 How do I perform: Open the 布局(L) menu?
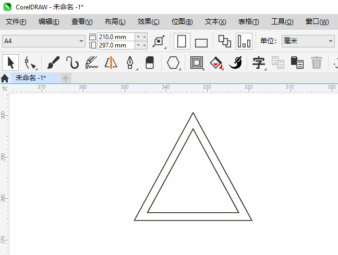115,22
